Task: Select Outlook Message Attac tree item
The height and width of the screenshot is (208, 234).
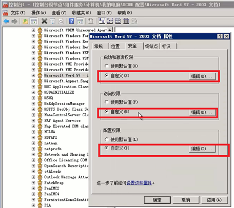Action: [66, 177]
